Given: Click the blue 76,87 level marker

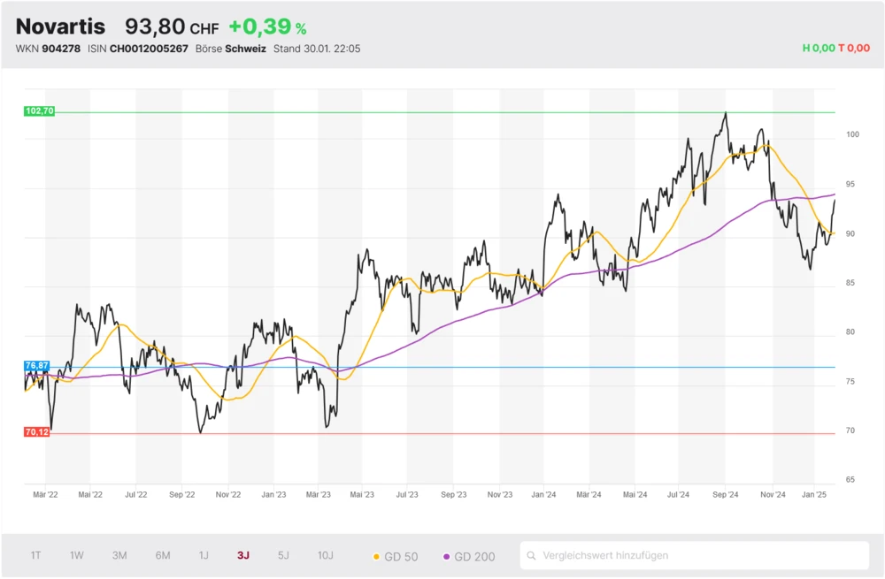Looking at the screenshot, I should (x=37, y=365).
